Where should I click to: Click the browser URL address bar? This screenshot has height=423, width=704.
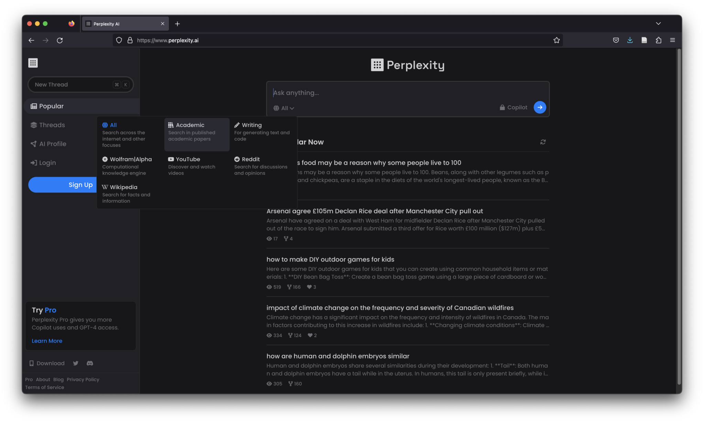pos(337,40)
